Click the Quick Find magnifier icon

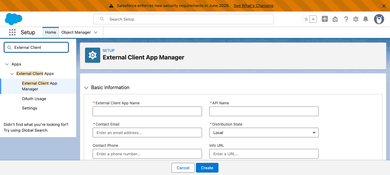[x=9, y=48]
